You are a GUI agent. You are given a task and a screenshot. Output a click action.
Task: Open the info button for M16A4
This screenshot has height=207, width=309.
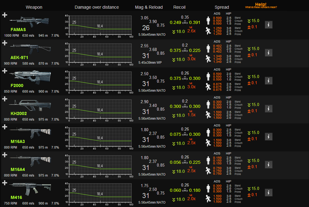point(269,164)
